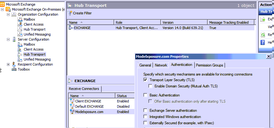274x128 pixels.
Task: Enable Domain Security (Mutual Auth TLS)
Action: coord(150,86)
